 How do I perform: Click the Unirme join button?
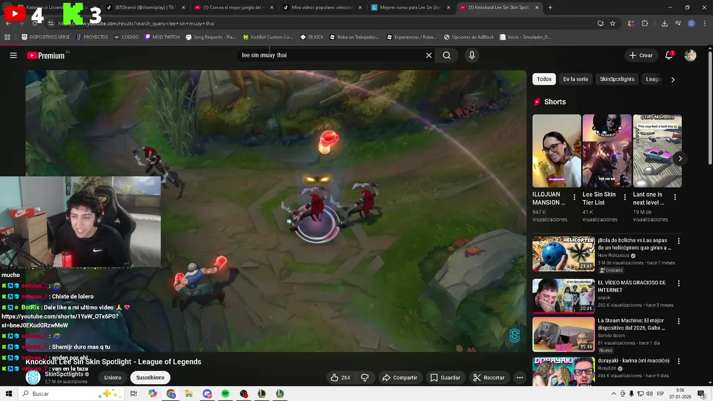113,378
